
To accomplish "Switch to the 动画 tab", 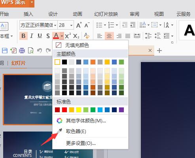I will click(78, 14).
